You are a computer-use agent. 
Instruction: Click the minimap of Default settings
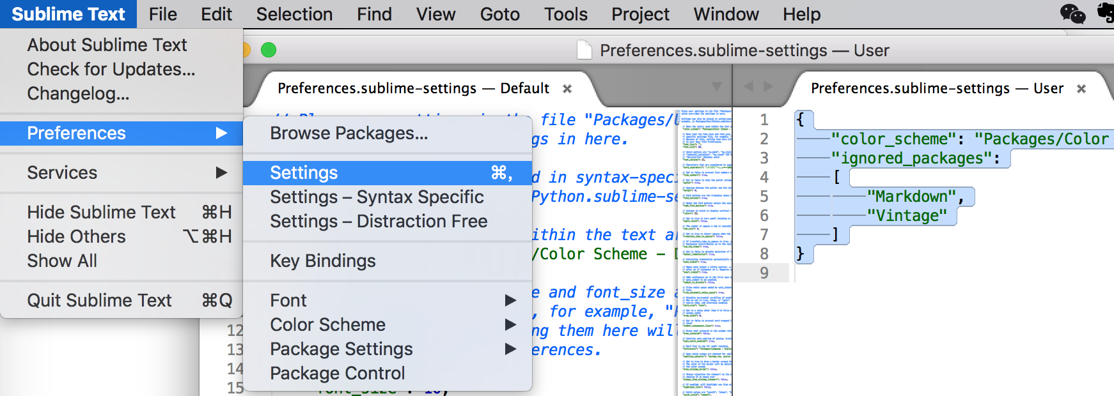pos(705,255)
